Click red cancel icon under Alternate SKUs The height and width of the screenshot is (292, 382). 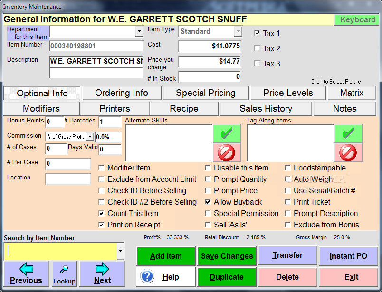point(227,153)
